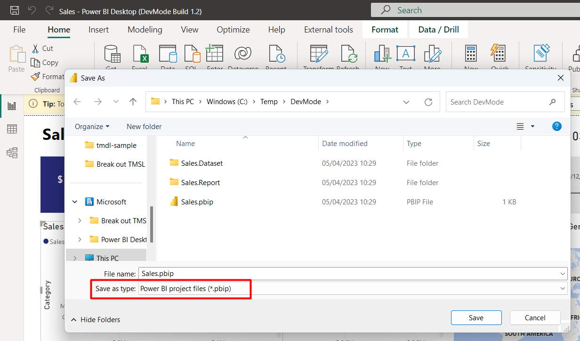Image resolution: width=580 pixels, height=341 pixels.
Task: Expand This PC in the navigation pane
Action: click(74, 257)
